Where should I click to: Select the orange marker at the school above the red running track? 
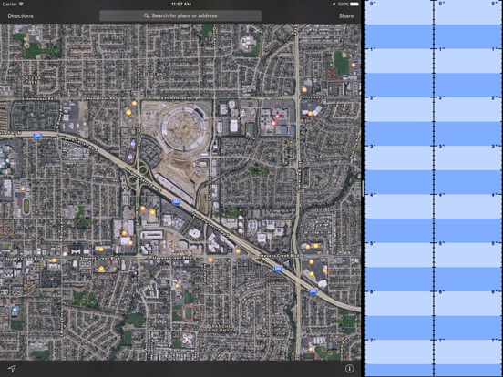coord(177,286)
